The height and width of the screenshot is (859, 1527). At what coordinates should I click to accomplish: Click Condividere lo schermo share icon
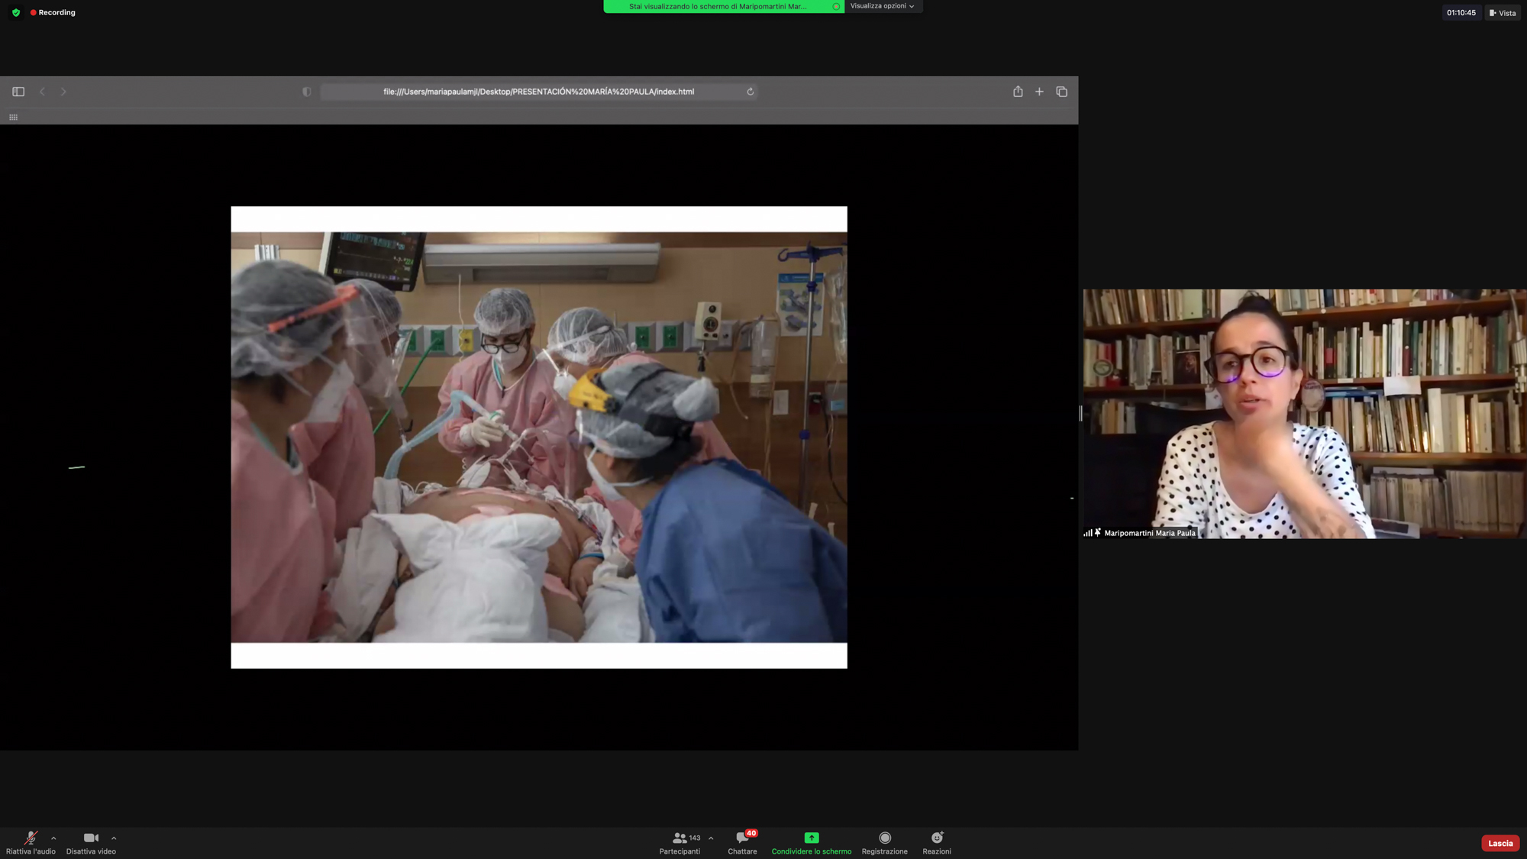coord(811,838)
